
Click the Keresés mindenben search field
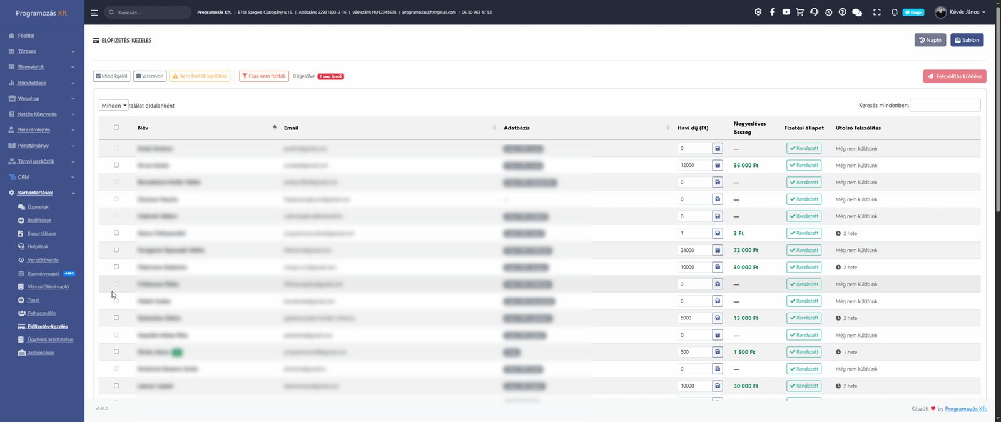(x=945, y=105)
